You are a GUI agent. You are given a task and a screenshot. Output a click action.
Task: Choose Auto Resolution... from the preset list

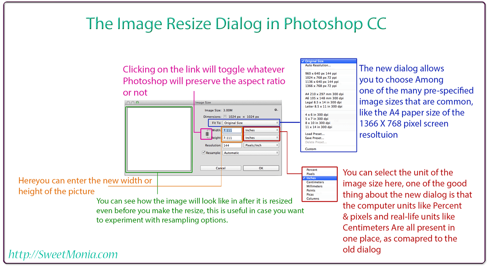tap(329, 66)
